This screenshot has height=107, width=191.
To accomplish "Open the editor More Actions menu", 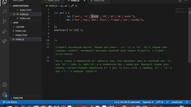I will (186, 1).
